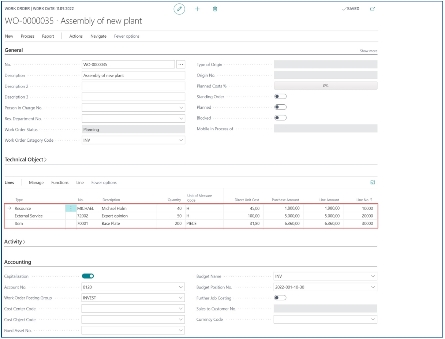
Task: Toggle the Blocked switch
Action: point(280,118)
